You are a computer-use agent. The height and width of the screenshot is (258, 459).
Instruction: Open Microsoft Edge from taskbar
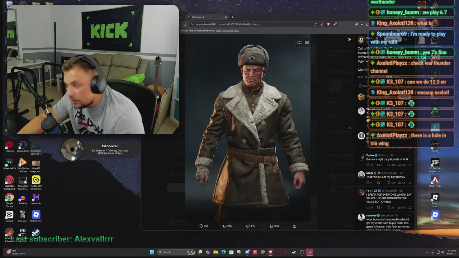(223, 252)
